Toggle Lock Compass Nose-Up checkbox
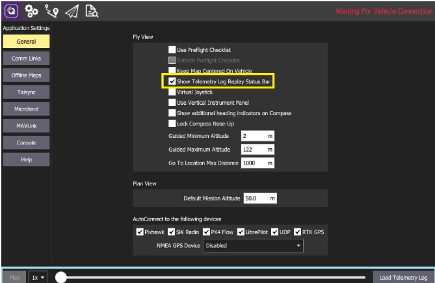 (x=172, y=124)
